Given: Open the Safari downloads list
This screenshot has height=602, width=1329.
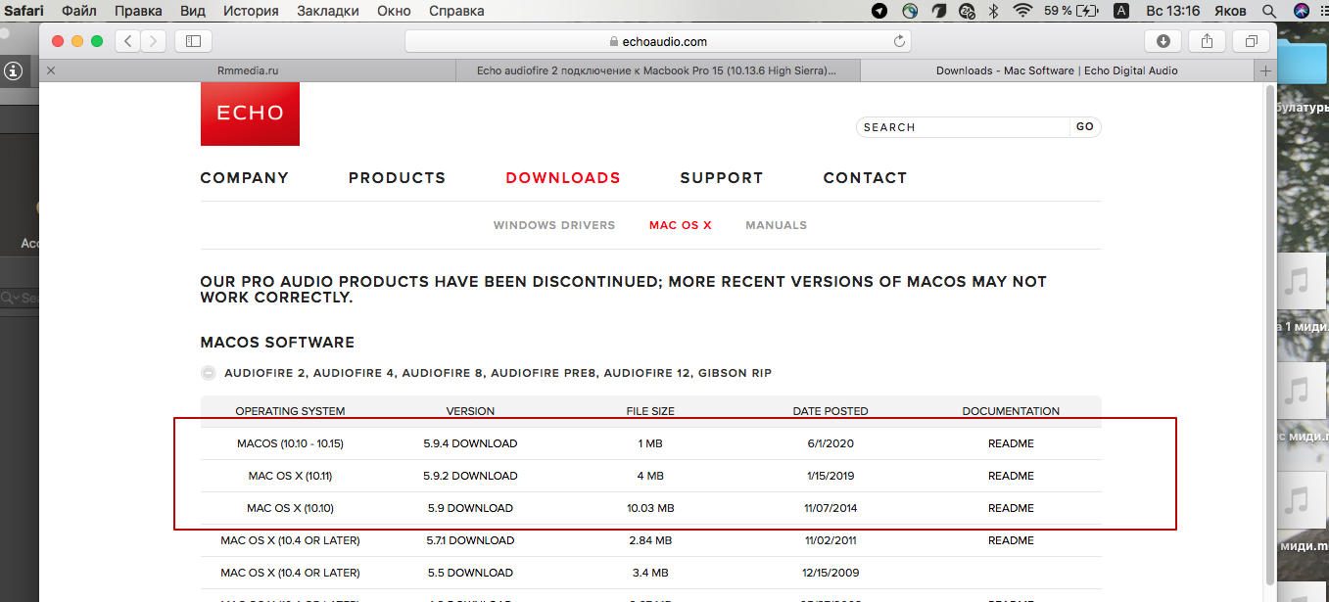Looking at the screenshot, I should [x=1163, y=41].
